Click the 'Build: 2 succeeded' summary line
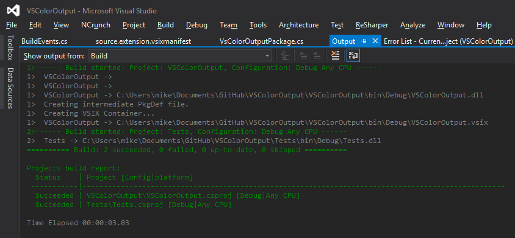Image resolution: width=515 pixels, height=238 pixels. click(187, 150)
